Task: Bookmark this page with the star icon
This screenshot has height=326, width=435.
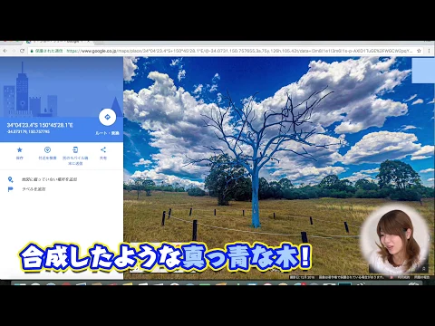Action: tap(419, 51)
